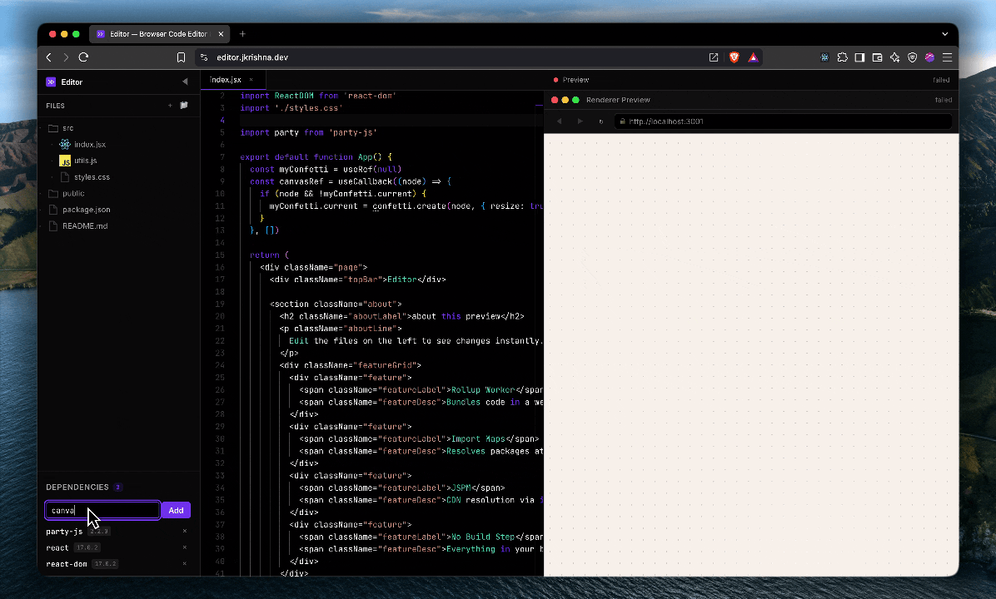Open the extensions puzzle icon
The image size is (996, 599).
point(842,57)
